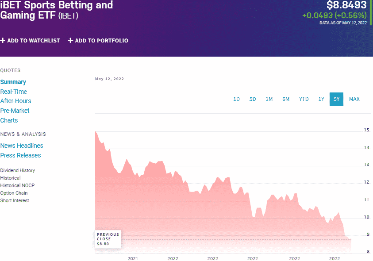View the Option Chain for IBET
Screen dimensions: 373x261
click(x=14, y=193)
